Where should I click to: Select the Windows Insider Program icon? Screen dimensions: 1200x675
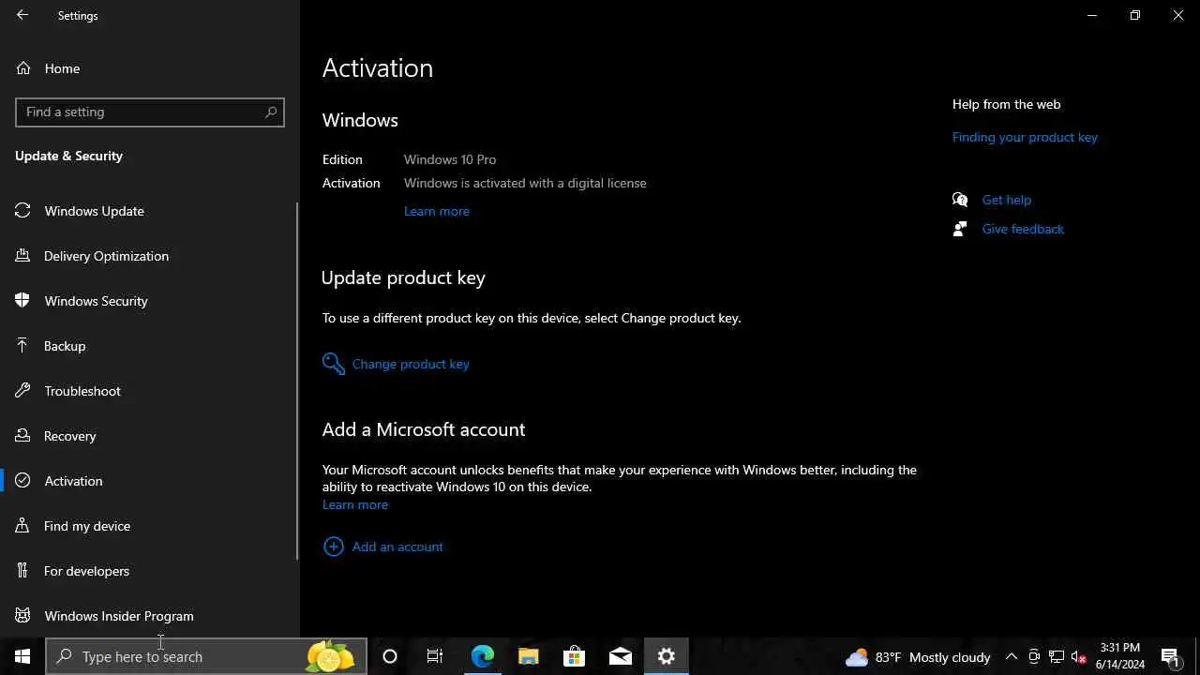[x=23, y=616]
